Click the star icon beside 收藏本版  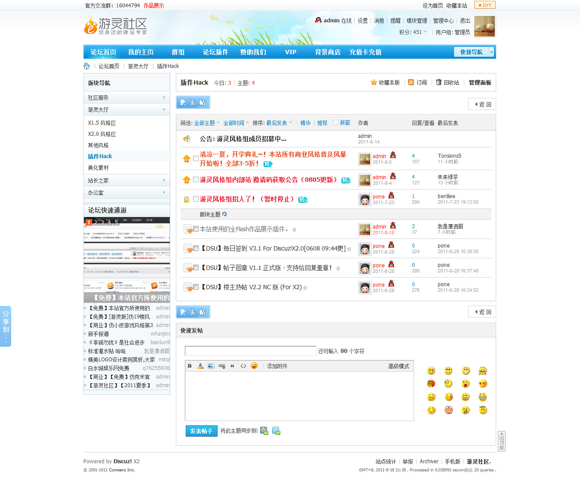coord(374,82)
